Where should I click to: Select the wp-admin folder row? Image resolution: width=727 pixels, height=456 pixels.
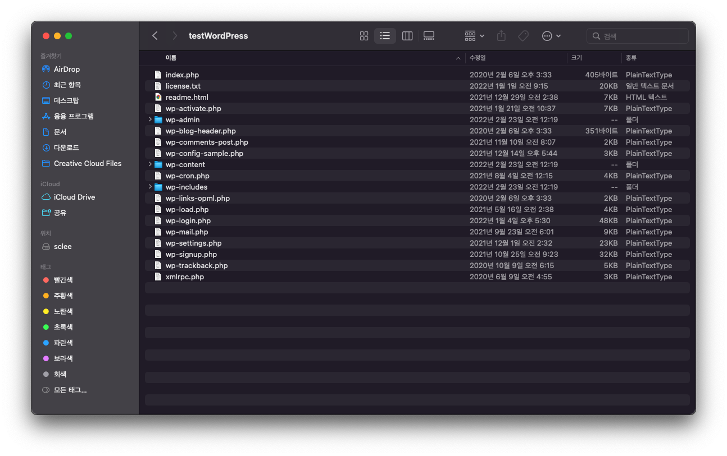point(417,119)
